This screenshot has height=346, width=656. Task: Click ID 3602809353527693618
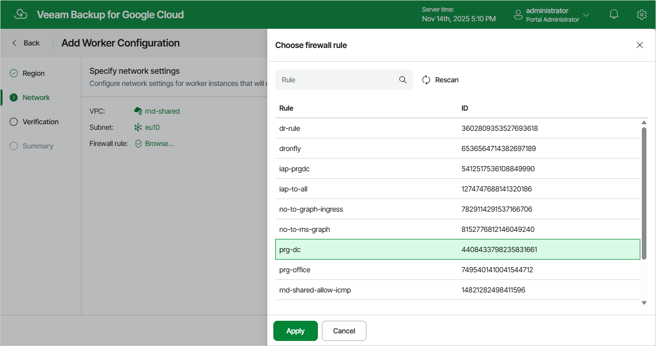(x=500, y=128)
